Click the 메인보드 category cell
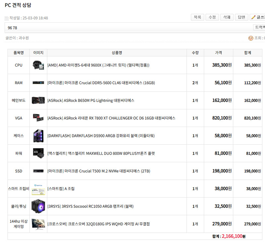The width and height of the screenshot is (265, 245). tap(19, 100)
